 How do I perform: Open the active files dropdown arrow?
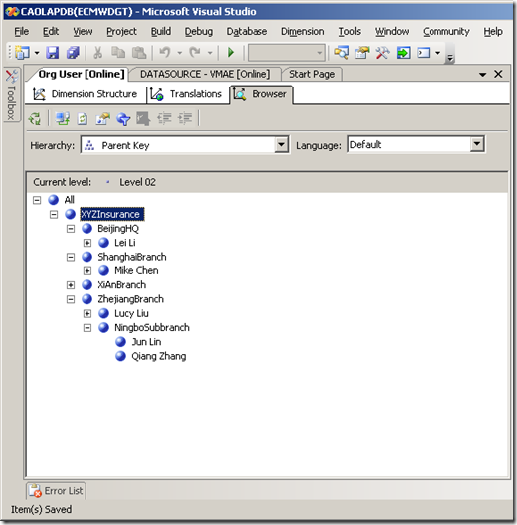[x=482, y=74]
